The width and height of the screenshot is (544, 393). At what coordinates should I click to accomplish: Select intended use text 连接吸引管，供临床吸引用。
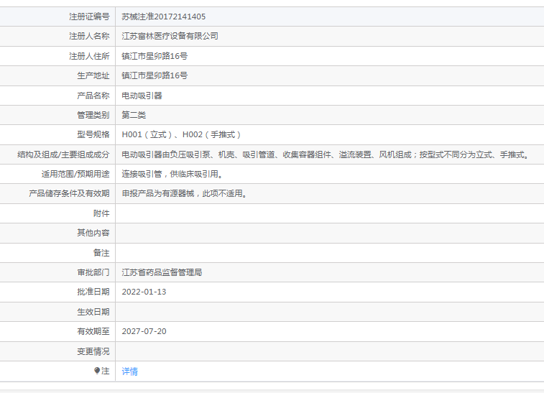click(x=172, y=174)
